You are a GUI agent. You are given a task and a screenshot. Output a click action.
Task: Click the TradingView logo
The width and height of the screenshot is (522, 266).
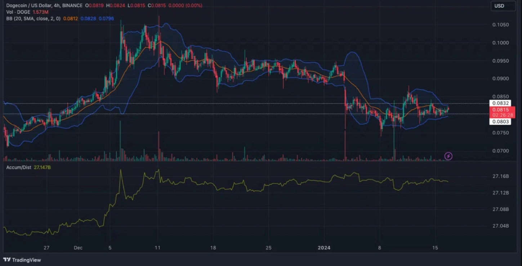pos(22,260)
